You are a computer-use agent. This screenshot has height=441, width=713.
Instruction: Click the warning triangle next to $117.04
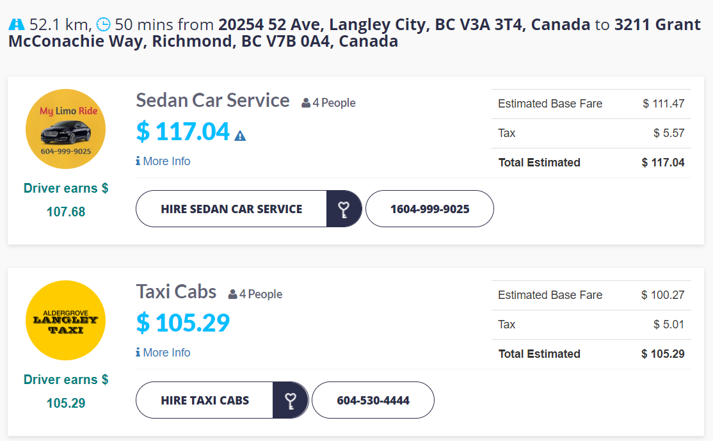(x=240, y=136)
